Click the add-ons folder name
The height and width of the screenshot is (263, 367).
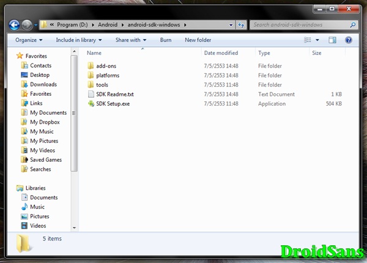106,66
